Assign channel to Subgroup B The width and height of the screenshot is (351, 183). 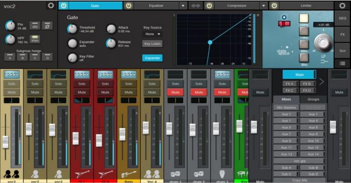click(x=22, y=57)
